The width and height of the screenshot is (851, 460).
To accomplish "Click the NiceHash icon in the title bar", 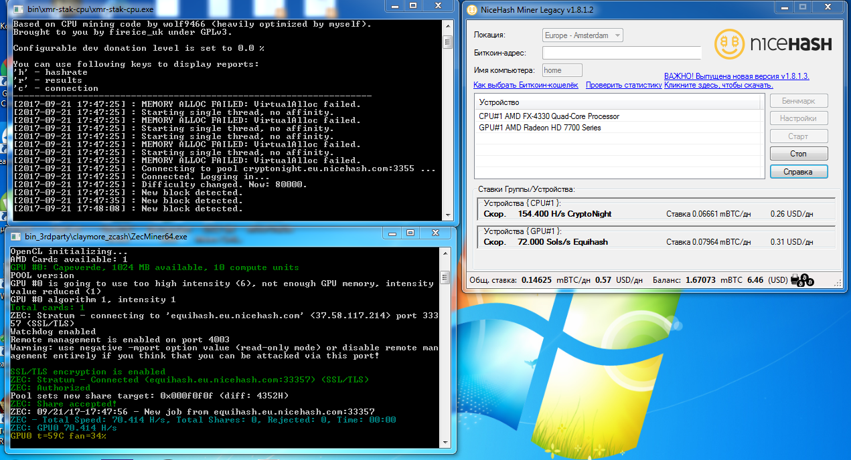I will [x=471, y=9].
